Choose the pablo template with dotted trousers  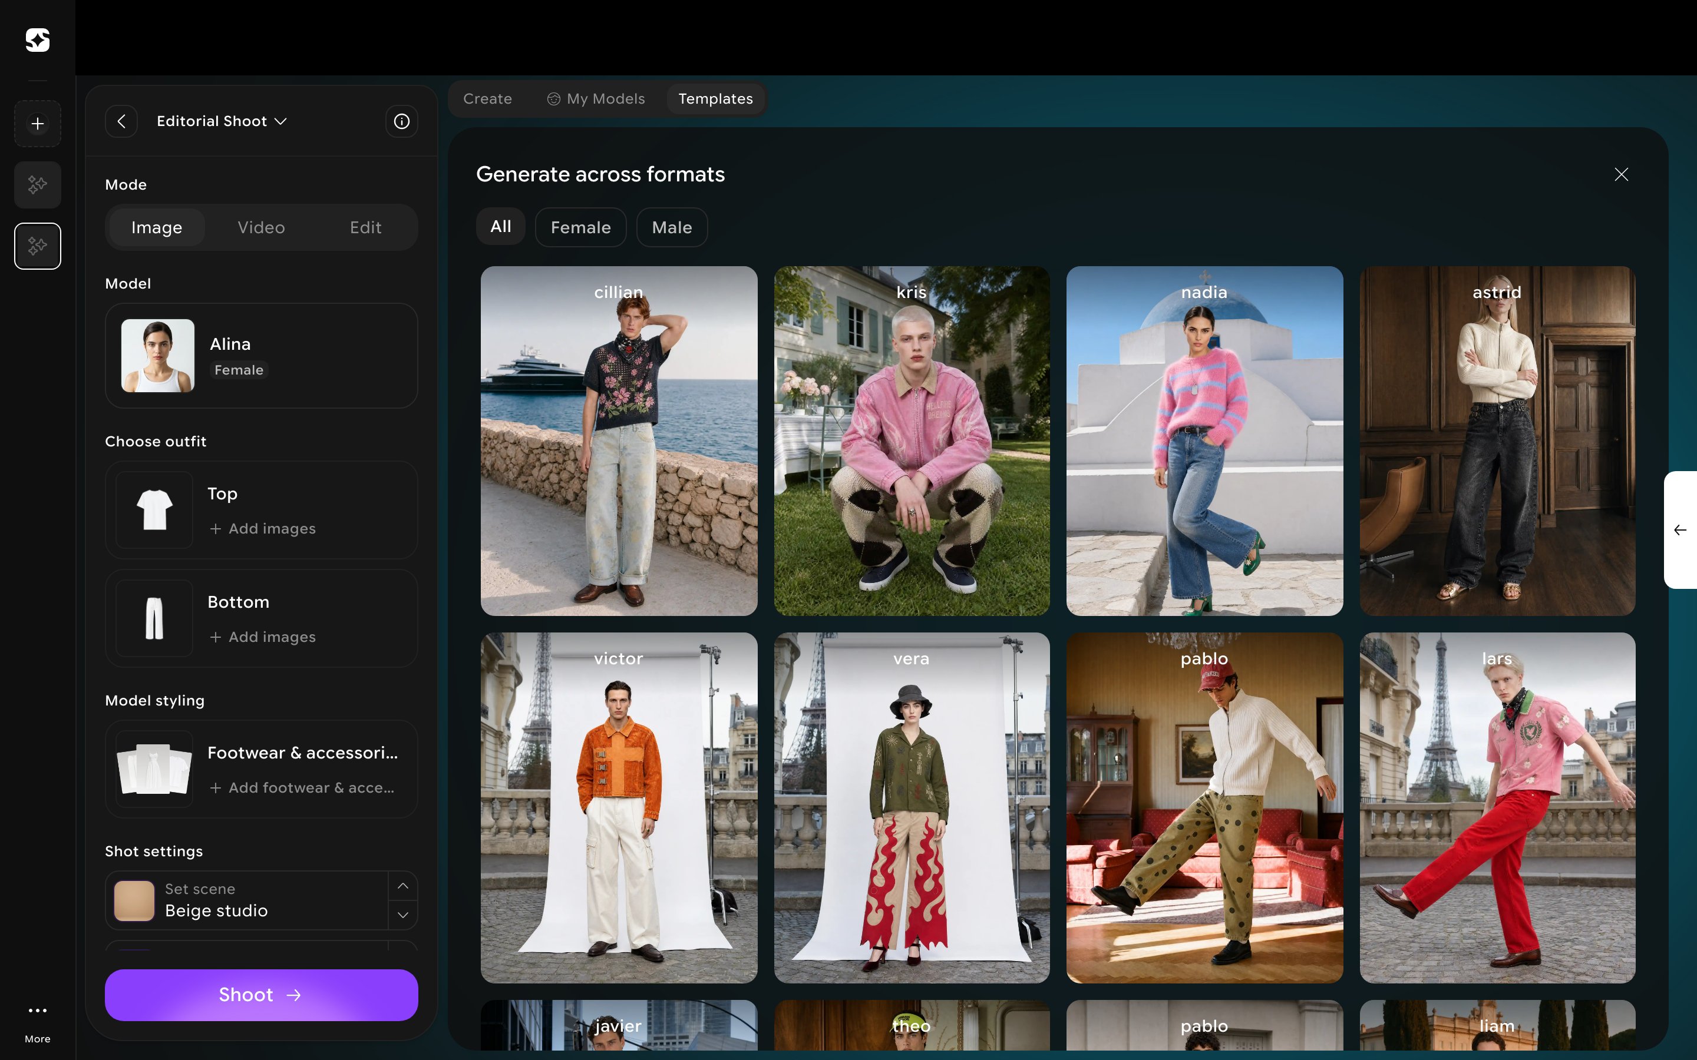point(1205,807)
